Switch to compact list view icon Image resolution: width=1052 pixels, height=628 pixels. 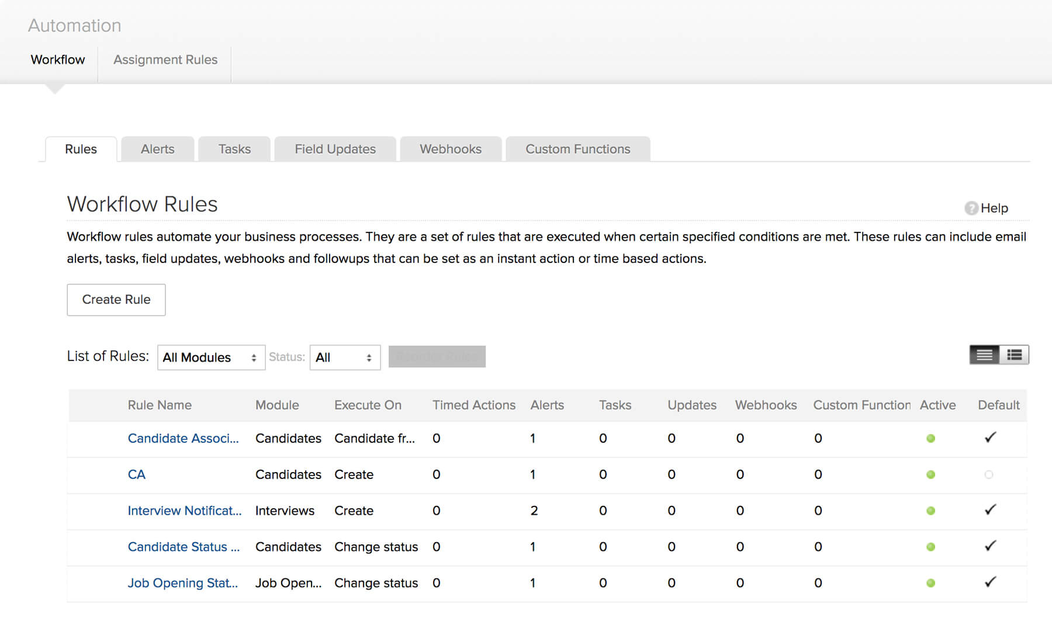(984, 355)
